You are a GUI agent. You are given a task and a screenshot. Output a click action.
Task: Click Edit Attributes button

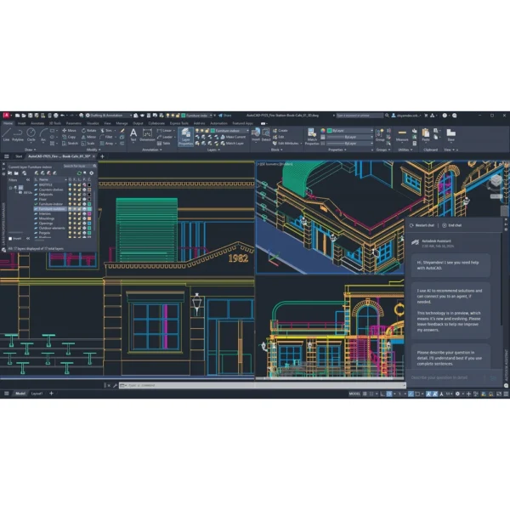[x=286, y=143]
